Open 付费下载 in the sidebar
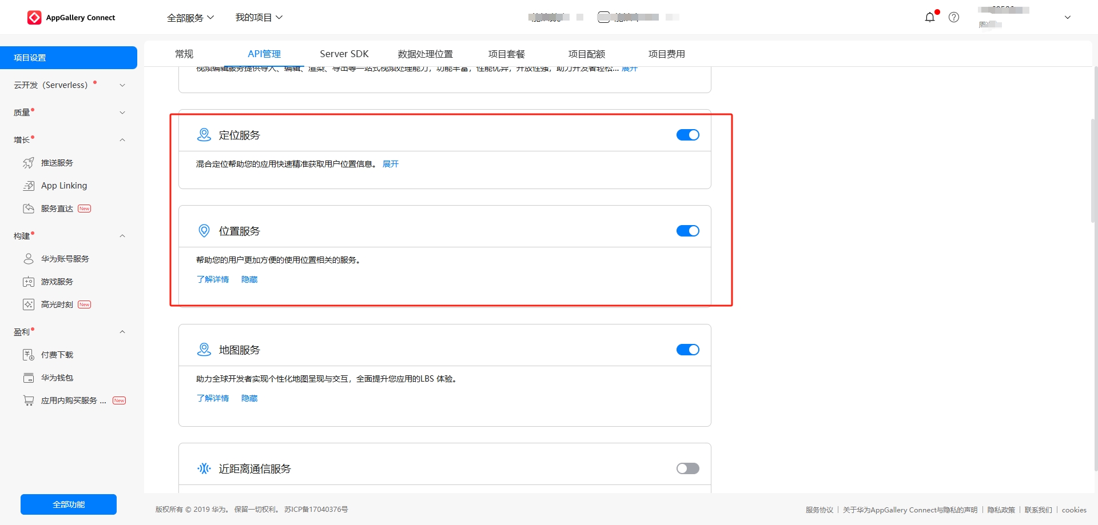1098x525 pixels. coord(57,355)
